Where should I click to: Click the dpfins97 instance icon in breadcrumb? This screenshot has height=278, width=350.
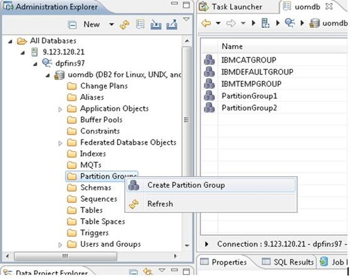click(x=290, y=24)
